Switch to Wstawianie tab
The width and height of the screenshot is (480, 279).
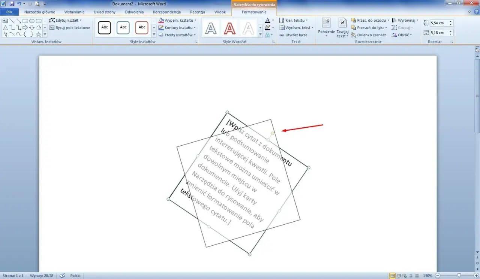tap(74, 12)
